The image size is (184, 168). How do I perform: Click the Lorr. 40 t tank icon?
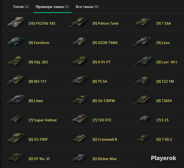(143, 61)
